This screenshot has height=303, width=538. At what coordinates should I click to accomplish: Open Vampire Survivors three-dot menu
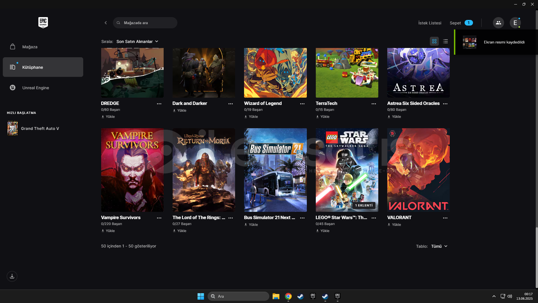[x=159, y=218]
